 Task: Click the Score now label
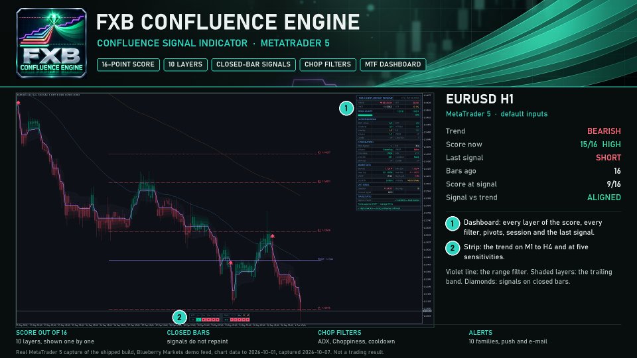click(x=464, y=145)
